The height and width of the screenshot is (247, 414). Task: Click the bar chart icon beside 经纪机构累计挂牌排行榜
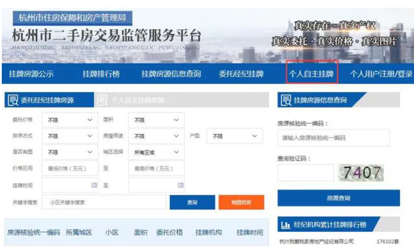285,225
